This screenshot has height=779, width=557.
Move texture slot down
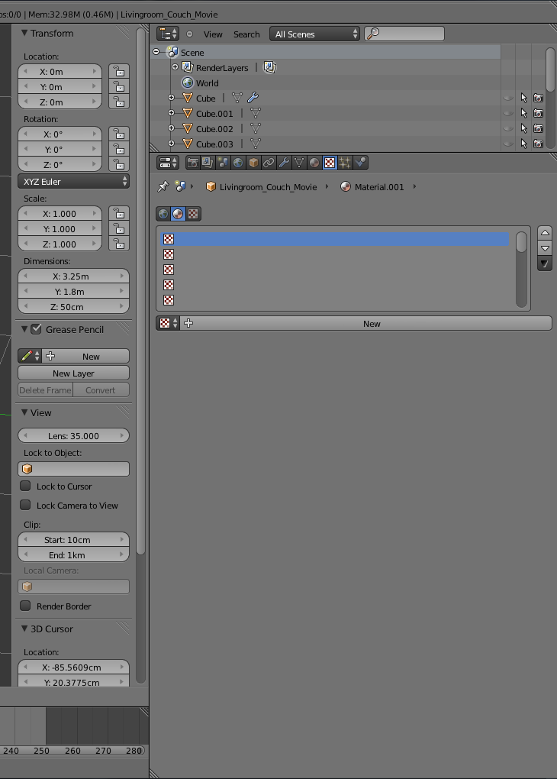pyautogui.click(x=545, y=248)
